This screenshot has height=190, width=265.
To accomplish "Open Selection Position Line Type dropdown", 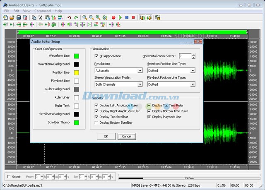I will coord(193,71).
